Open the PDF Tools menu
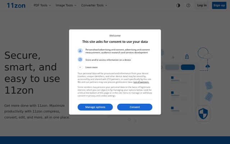 tap(42, 5)
